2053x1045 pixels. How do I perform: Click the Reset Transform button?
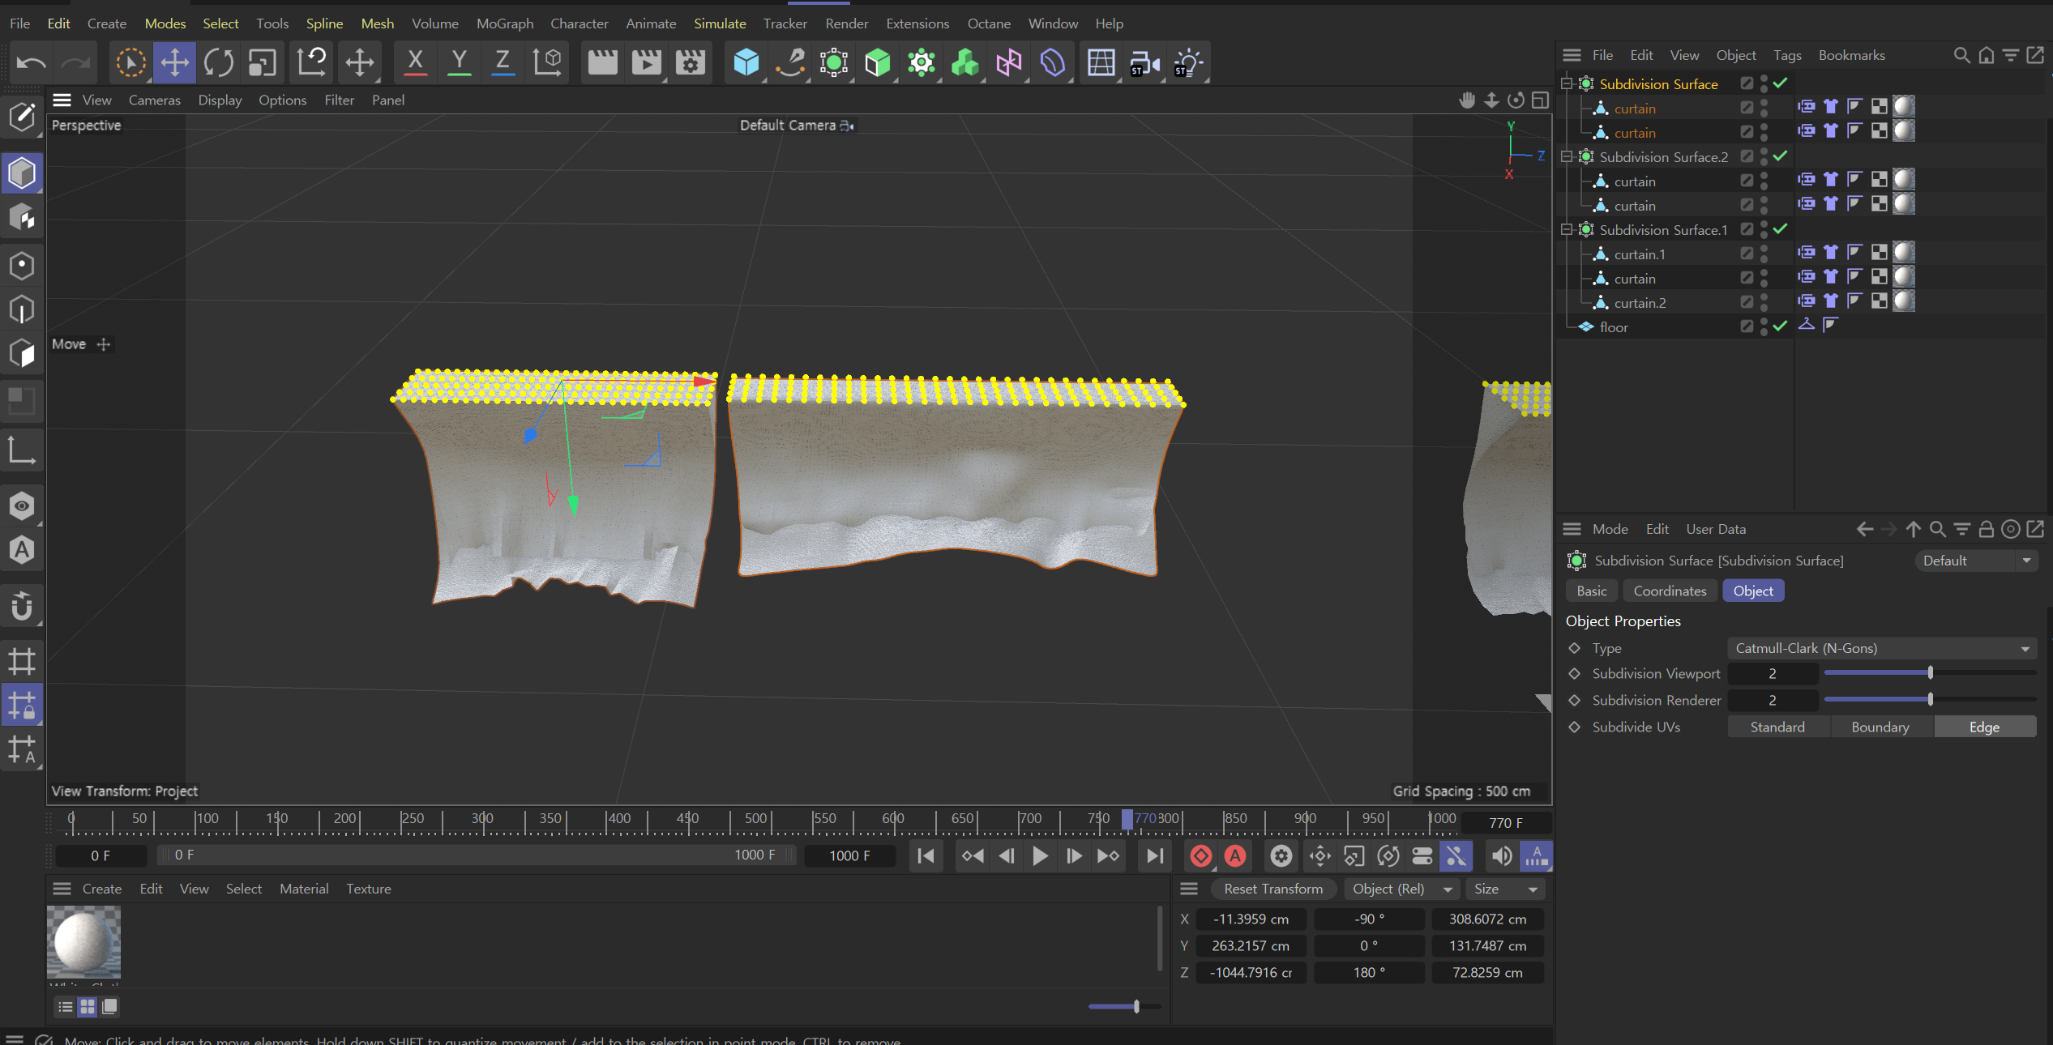[x=1273, y=889]
